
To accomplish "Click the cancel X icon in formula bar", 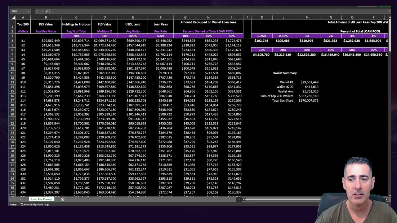I will pyautogui.click(x=37, y=11).
